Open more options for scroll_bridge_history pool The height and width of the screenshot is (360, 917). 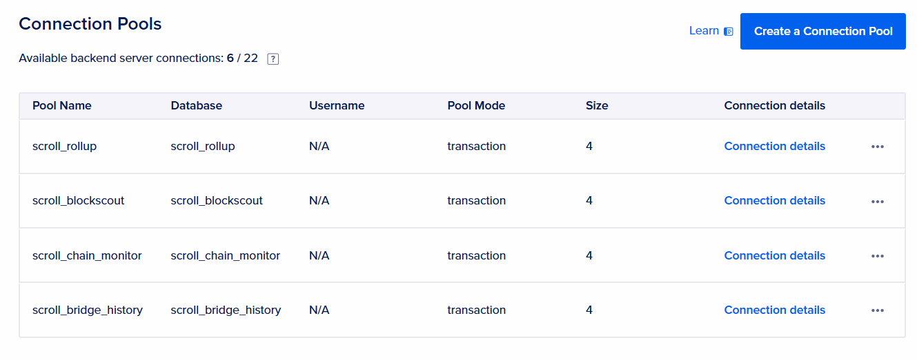click(877, 310)
